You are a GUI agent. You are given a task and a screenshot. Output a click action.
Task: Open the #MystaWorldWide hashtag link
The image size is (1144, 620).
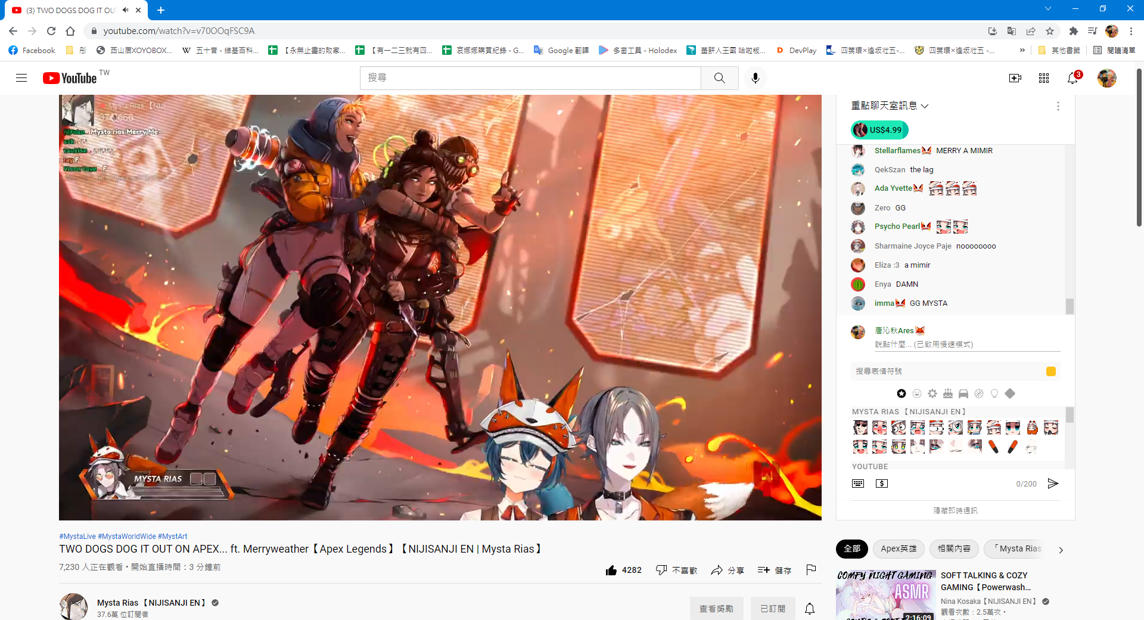127,537
